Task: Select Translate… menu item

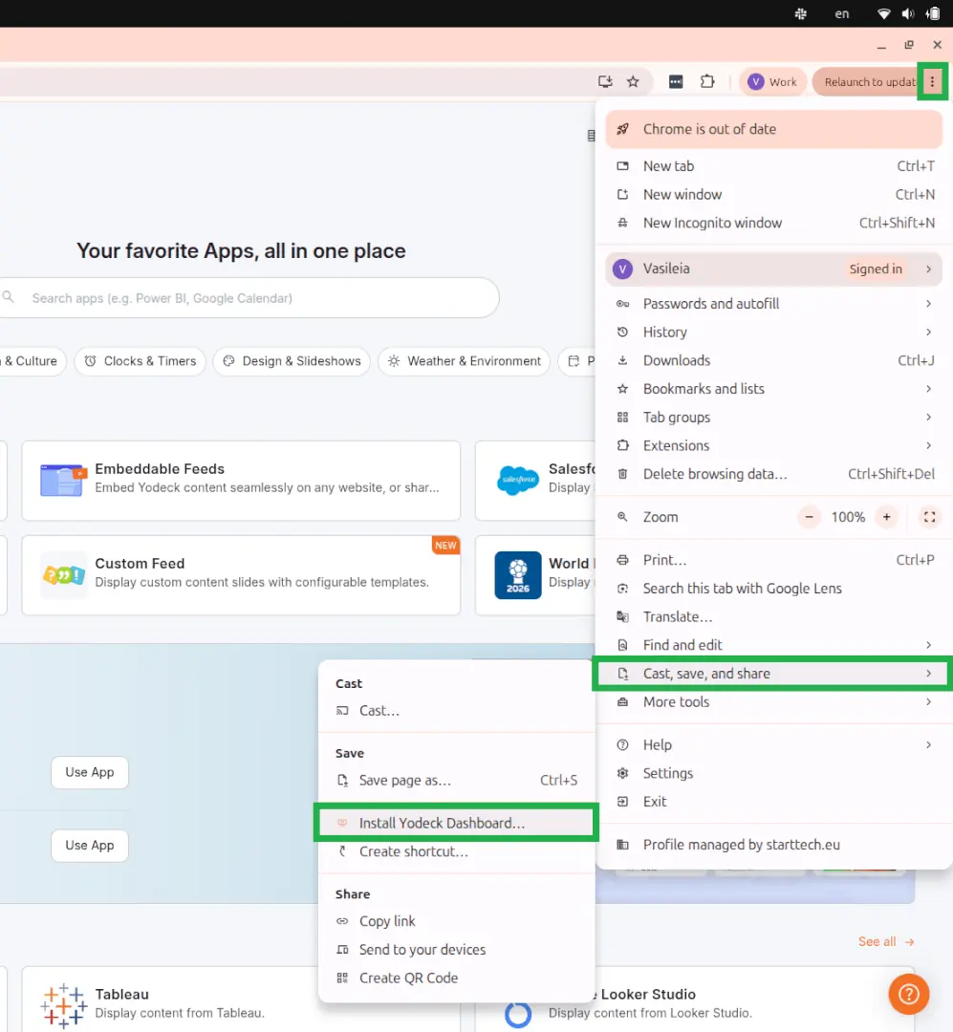Action: (773, 616)
